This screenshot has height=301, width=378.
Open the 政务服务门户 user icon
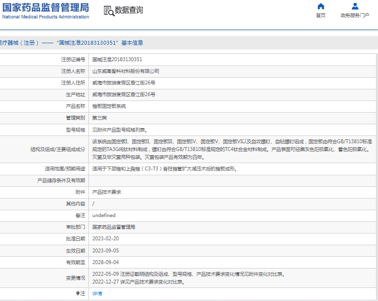pos(355,6)
